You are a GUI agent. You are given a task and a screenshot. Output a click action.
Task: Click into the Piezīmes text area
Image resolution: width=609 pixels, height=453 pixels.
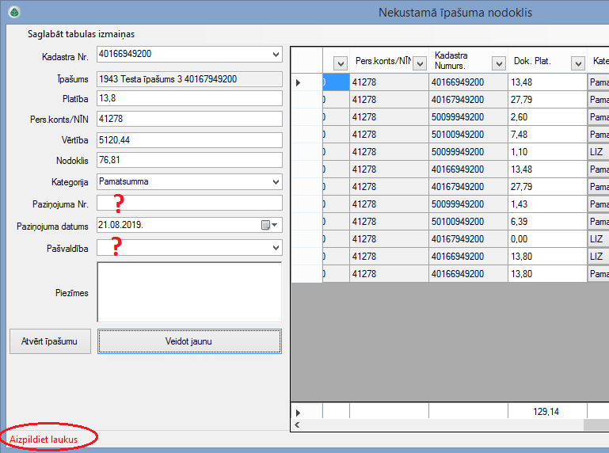(x=188, y=291)
